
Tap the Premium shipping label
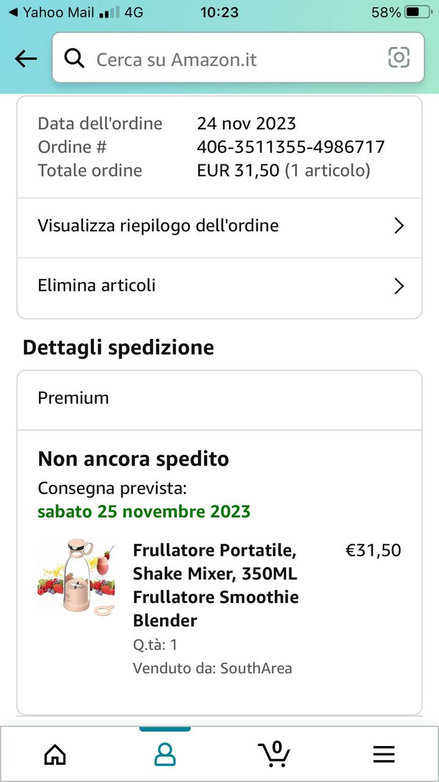(73, 398)
